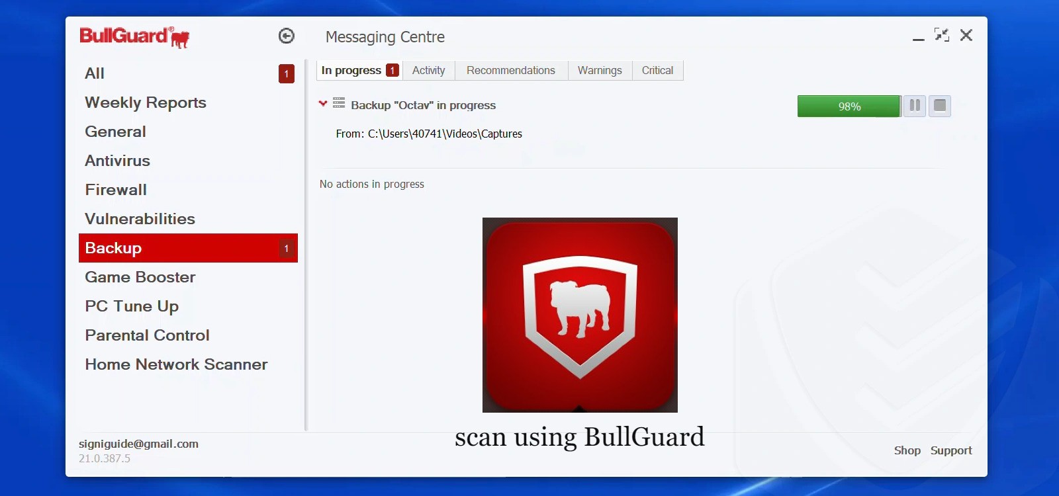Click the Shop link
This screenshot has height=496, width=1059.
point(907,450)
